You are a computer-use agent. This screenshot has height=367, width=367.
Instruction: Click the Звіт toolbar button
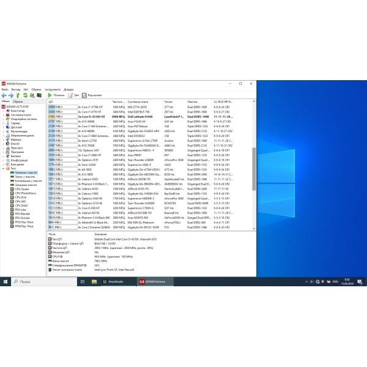click(x=73, y=95)
